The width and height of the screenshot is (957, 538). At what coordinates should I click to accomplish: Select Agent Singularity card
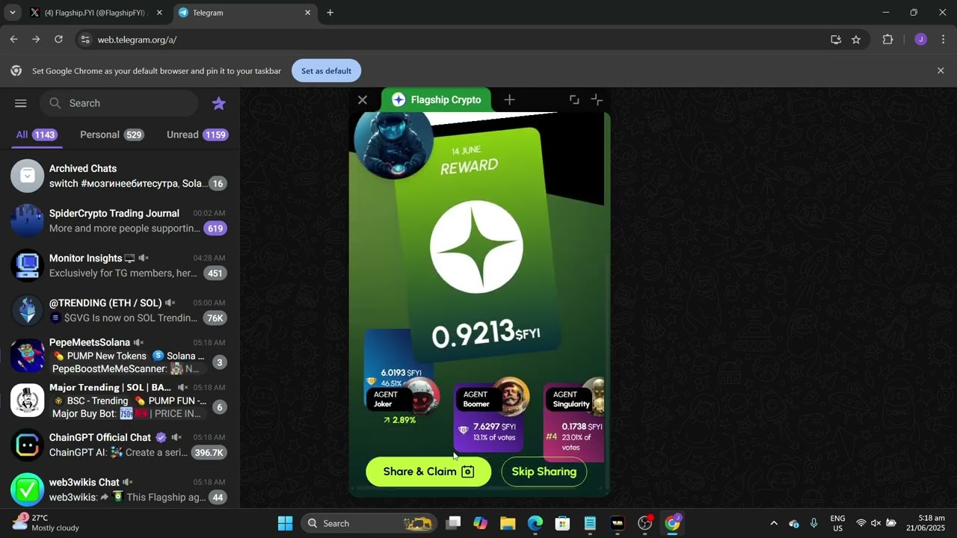point(573,418)
